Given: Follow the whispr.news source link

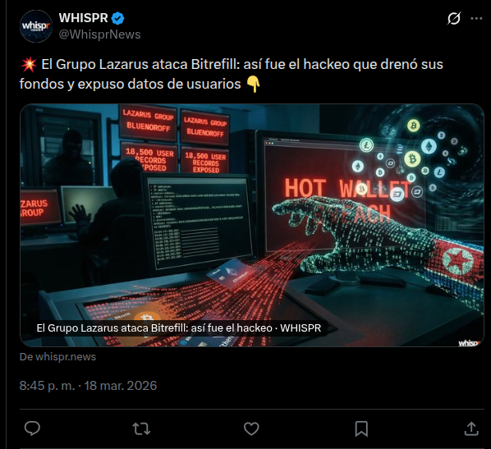Looking at the screenshot, I should (x=57, y=356).
